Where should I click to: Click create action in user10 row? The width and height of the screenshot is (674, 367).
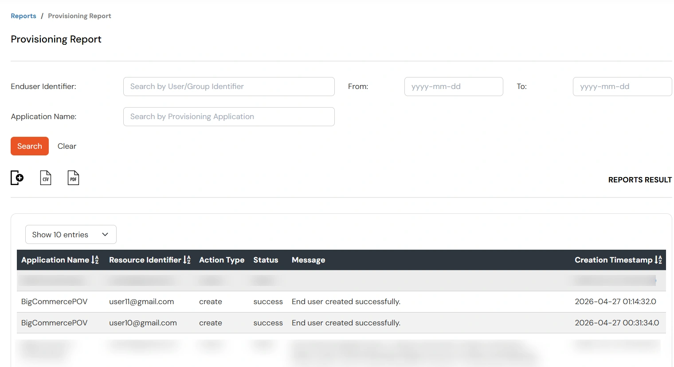(211, 323)
